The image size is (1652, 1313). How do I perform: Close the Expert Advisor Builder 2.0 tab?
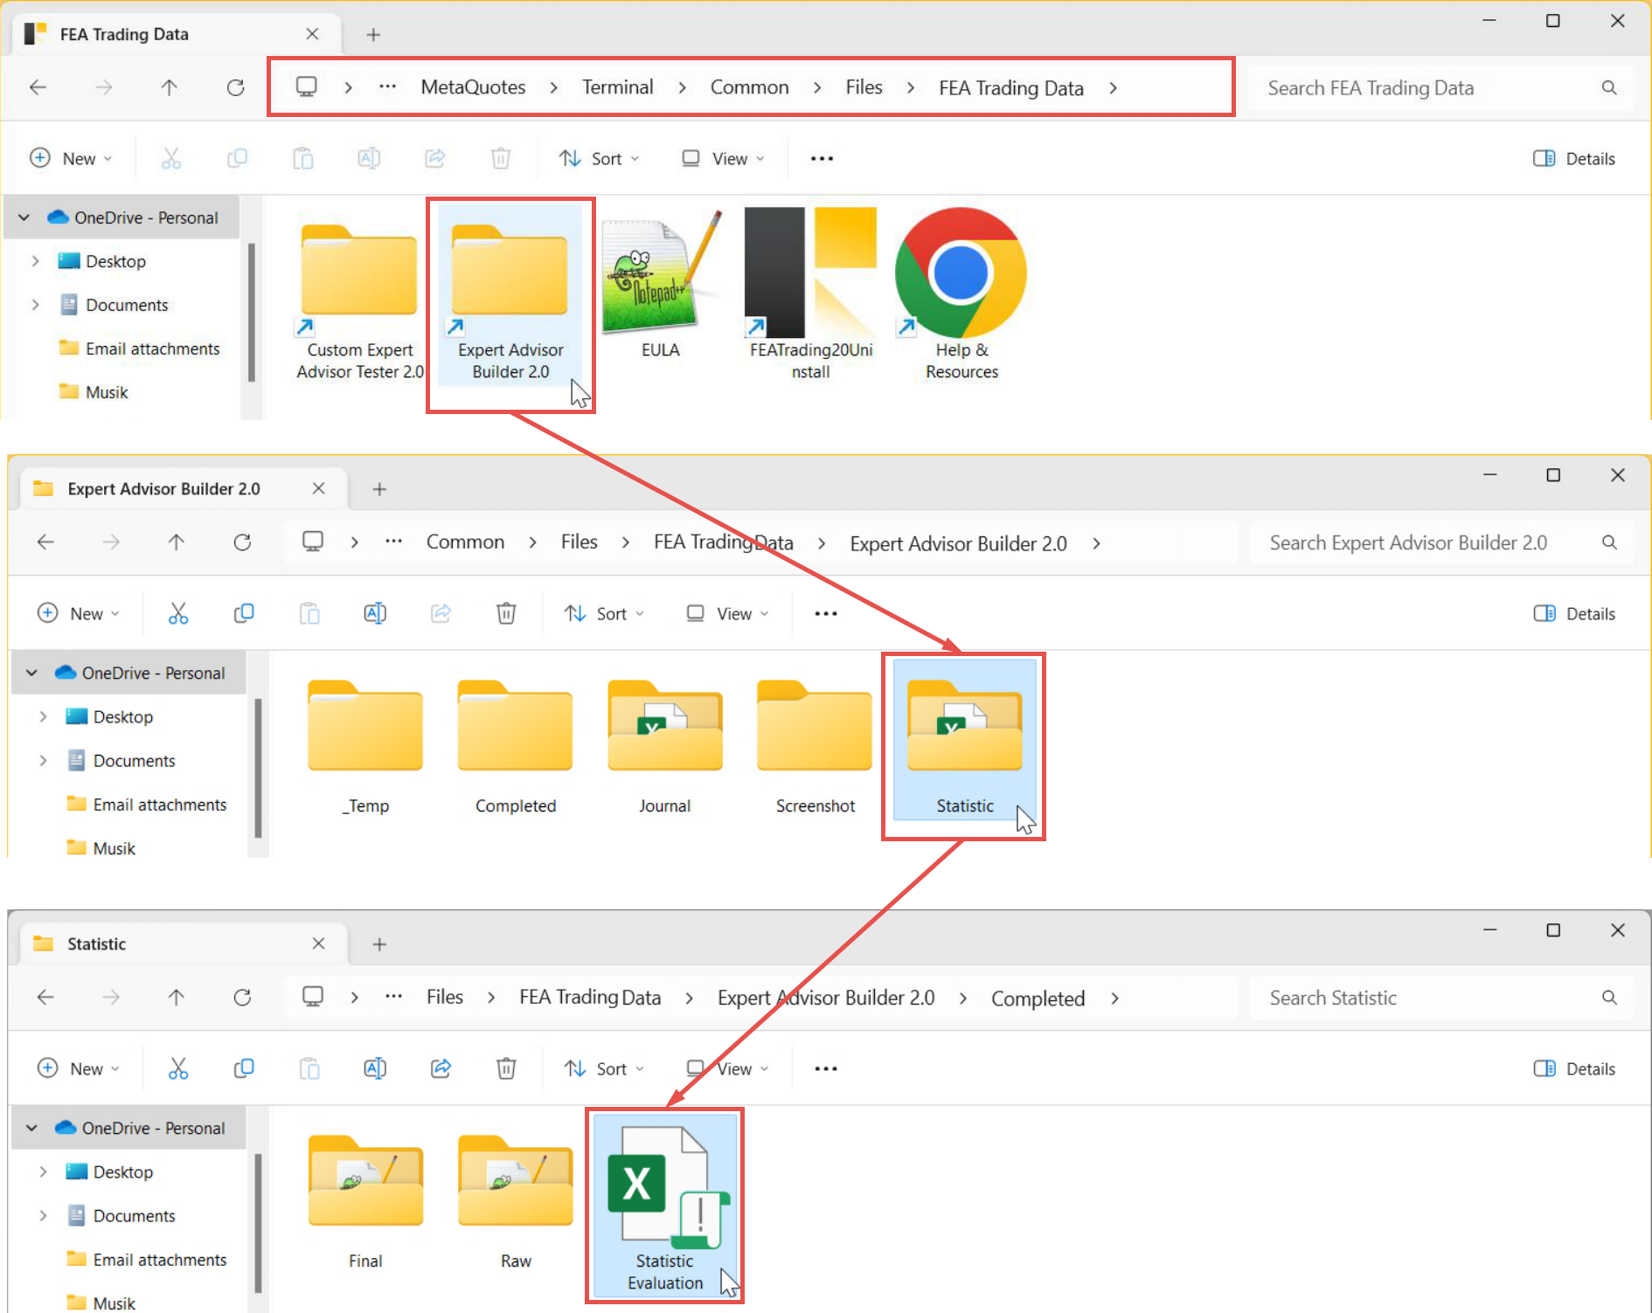click(x=319, y=488)
